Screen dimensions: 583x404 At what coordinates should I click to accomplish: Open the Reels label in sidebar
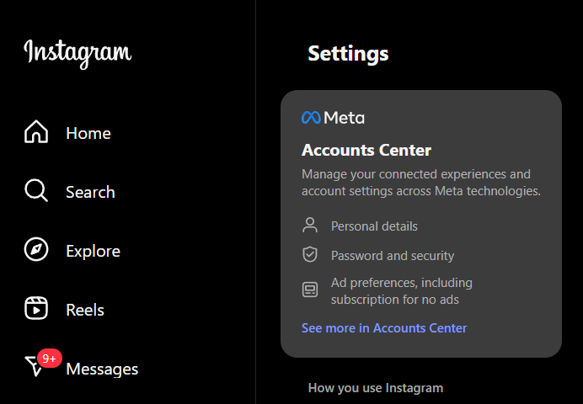85,310
